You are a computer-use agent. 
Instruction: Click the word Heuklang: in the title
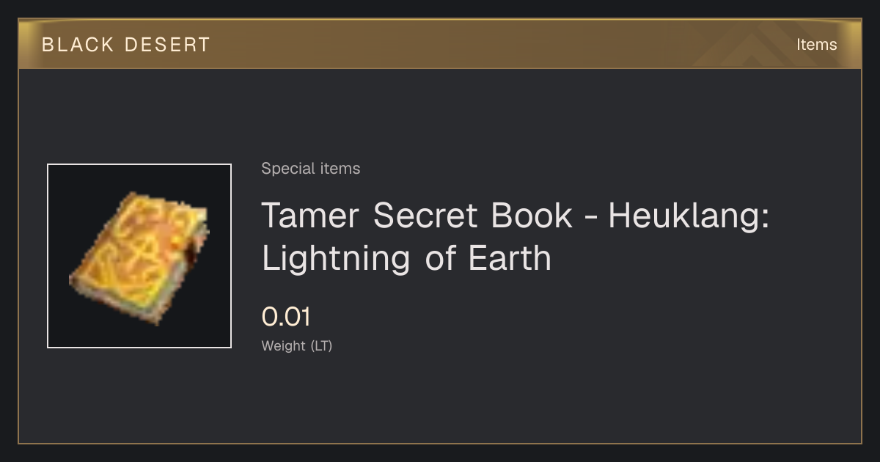[689, 216]
